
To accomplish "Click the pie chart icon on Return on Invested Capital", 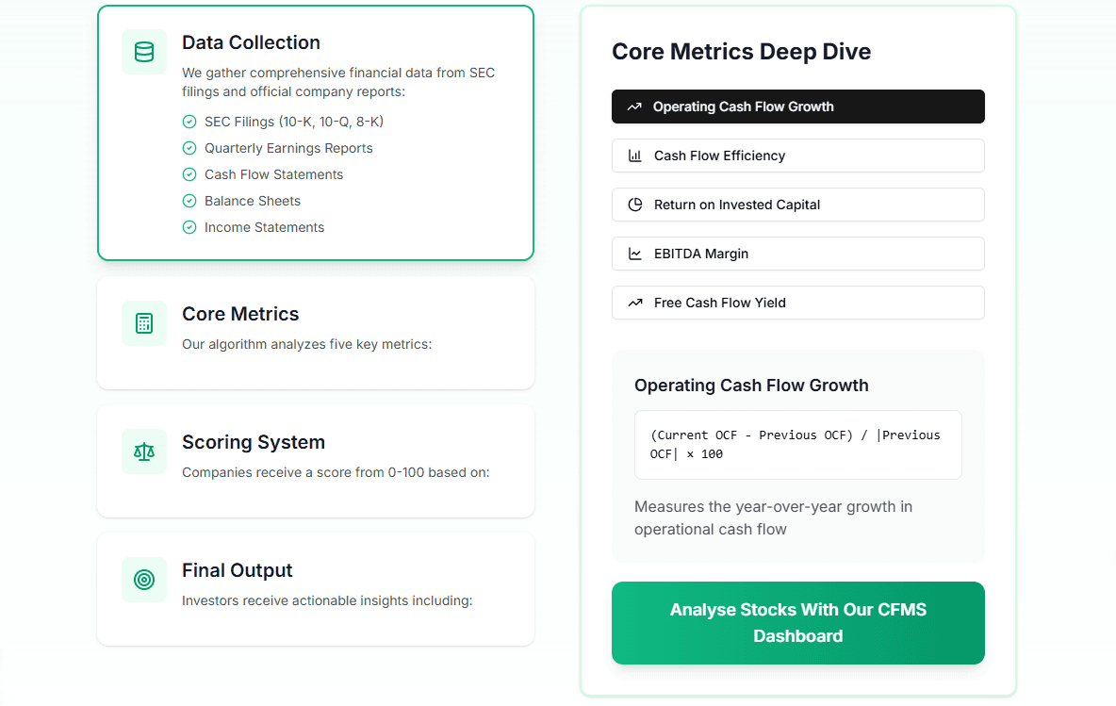I will [x=635, y=205].
